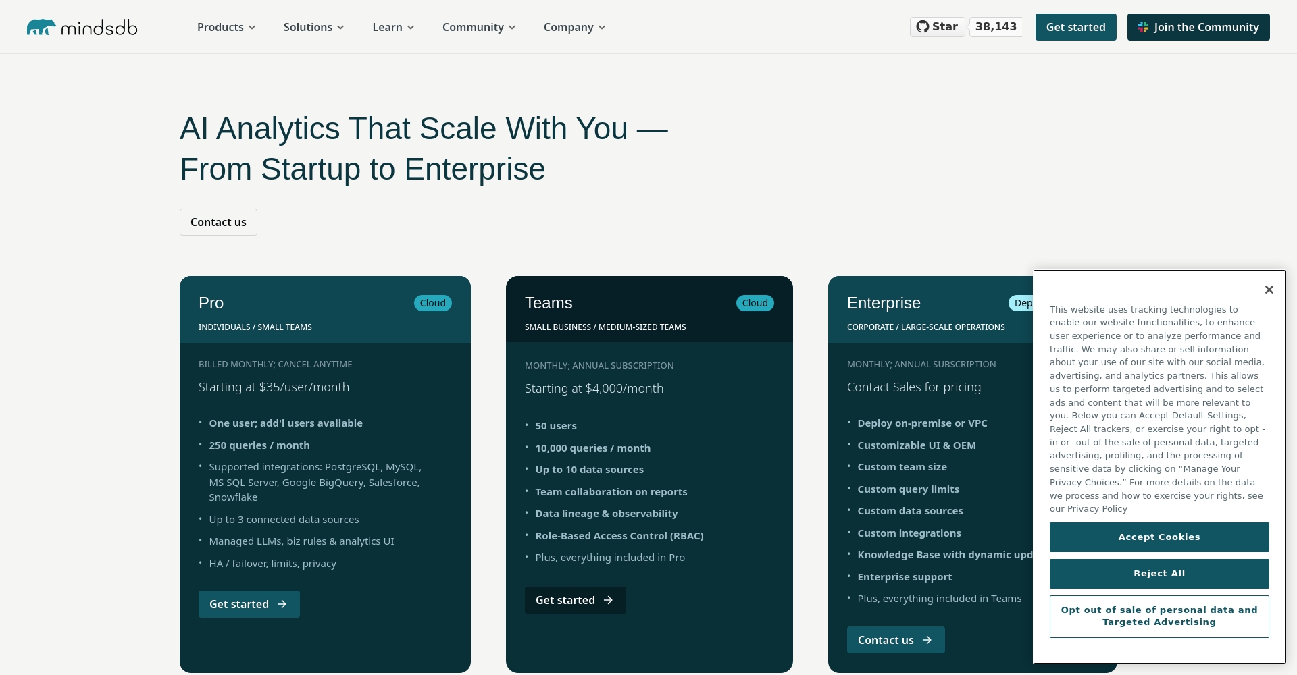This screenshot has height=675, width=1297.
Task: Click the Cloud badge on Teams card
Action: [755, 303]
